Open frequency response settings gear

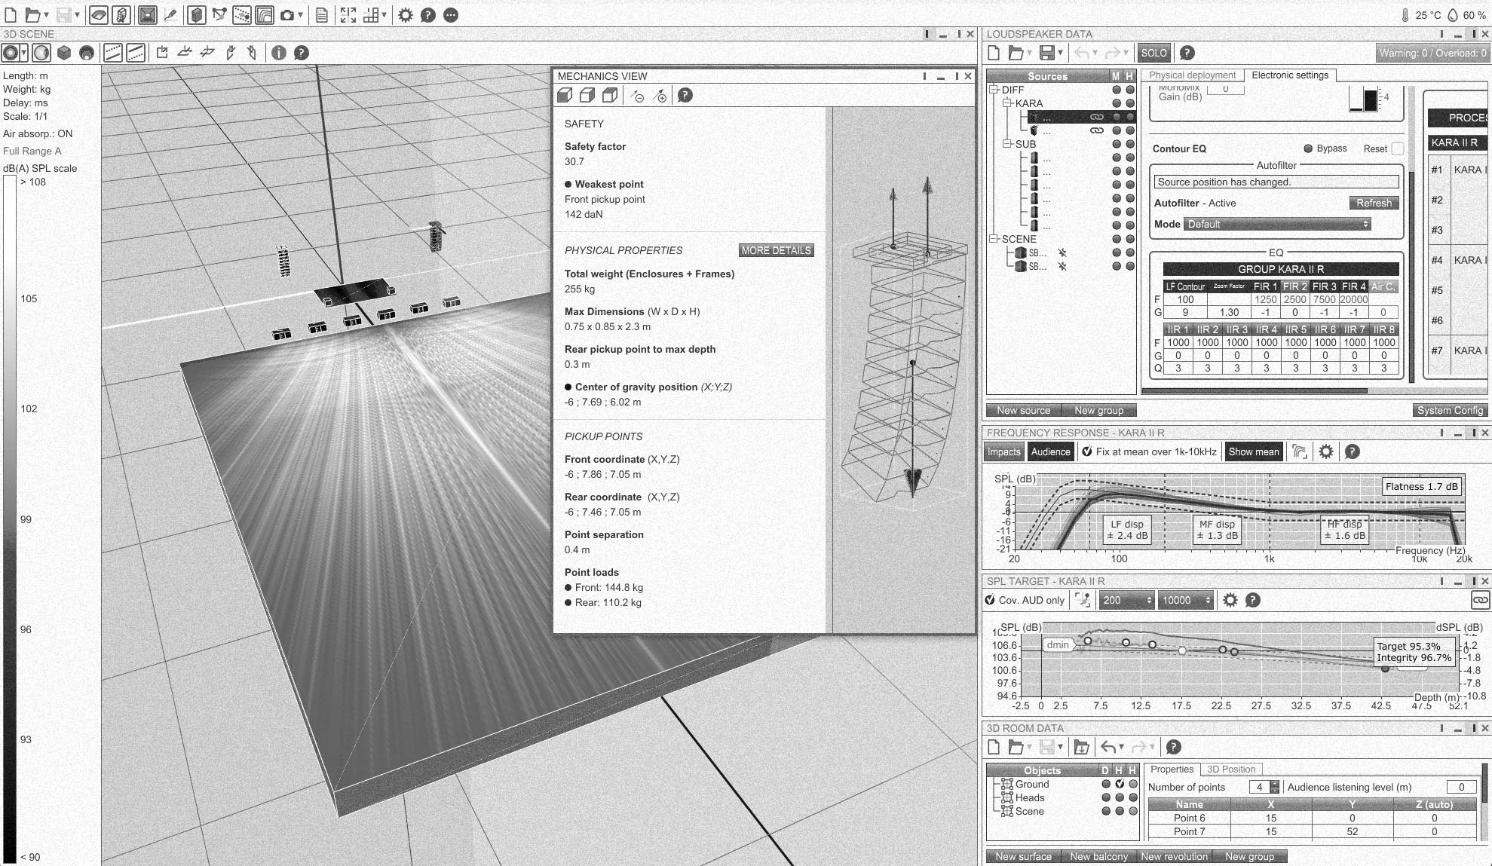[x=1325, y=451]
